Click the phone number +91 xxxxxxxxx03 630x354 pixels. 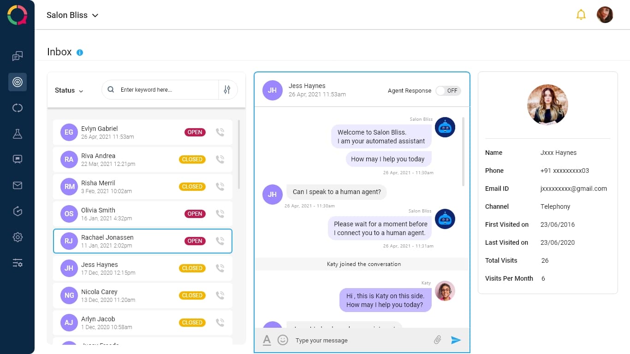coord(565,171)
